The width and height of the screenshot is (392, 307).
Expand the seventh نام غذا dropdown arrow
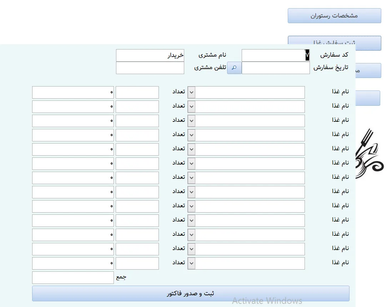click(191, 178)
